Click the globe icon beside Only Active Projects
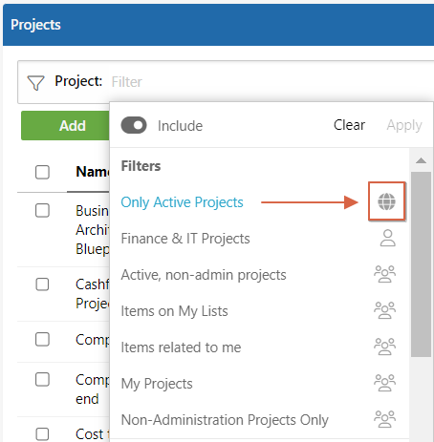Screen dimensions: 434x442 tap(386, 201)
